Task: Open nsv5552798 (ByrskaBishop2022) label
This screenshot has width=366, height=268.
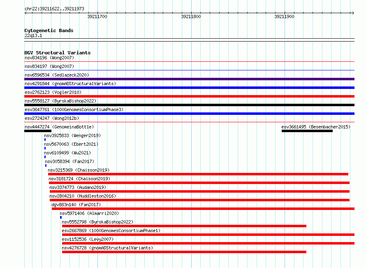Action: click(x=97, y=222)
